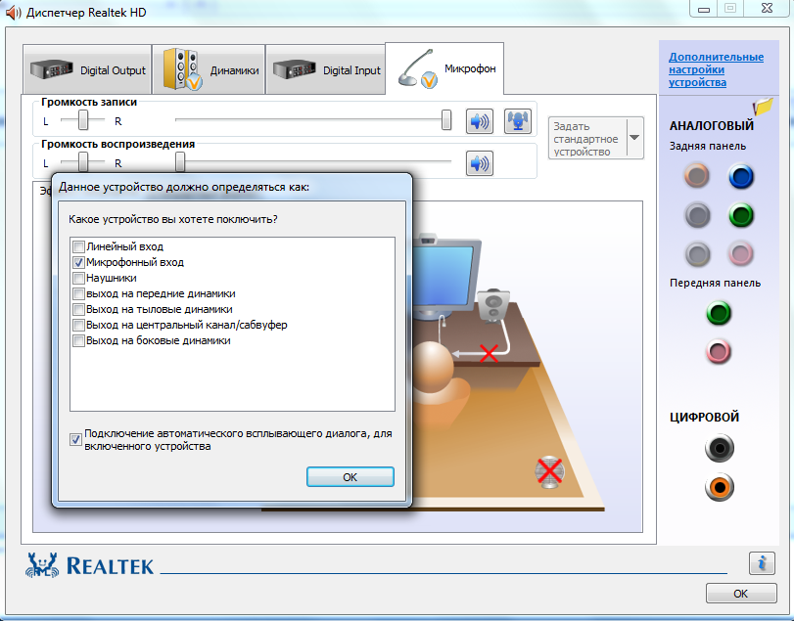794x621 pixels.
Task: Click the АНАЛОГОВЫЙ heading
Action: pos(712,125)
